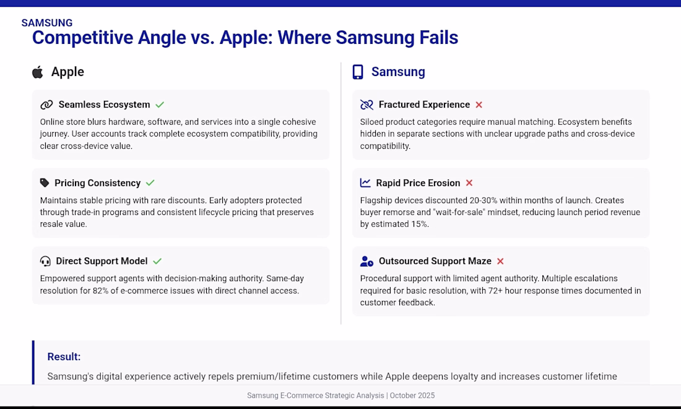681x409 pixels.
Task: Click the green checkmark after Seamless Ecosystem
Action: pos(160,105)
